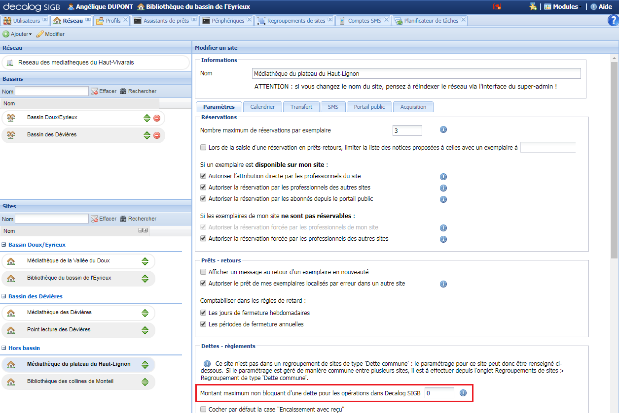The width and height of the screenshot is (619, 415).
Task: Uncheck direct attribution by site professionals
Action: pyautogui.click(x=203, y=176)
